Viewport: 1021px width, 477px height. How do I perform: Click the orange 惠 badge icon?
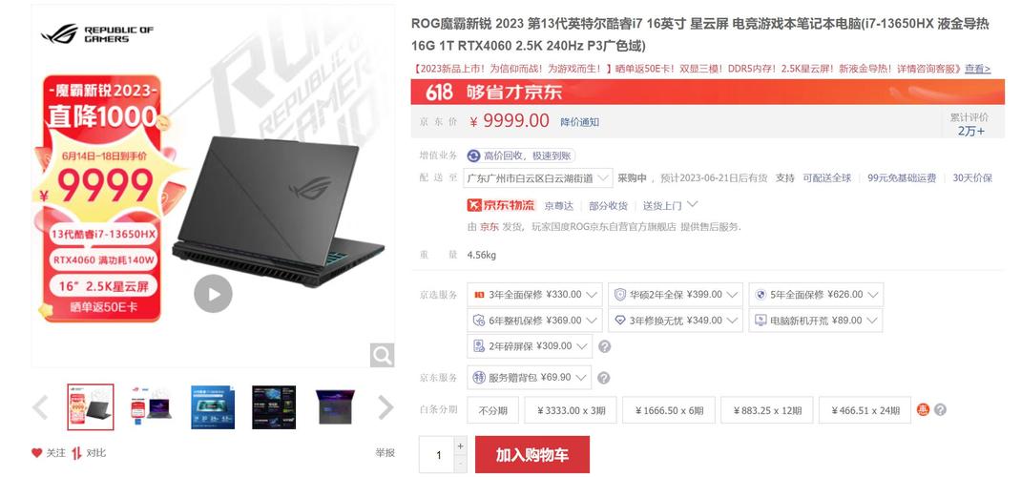click(923, 410)
